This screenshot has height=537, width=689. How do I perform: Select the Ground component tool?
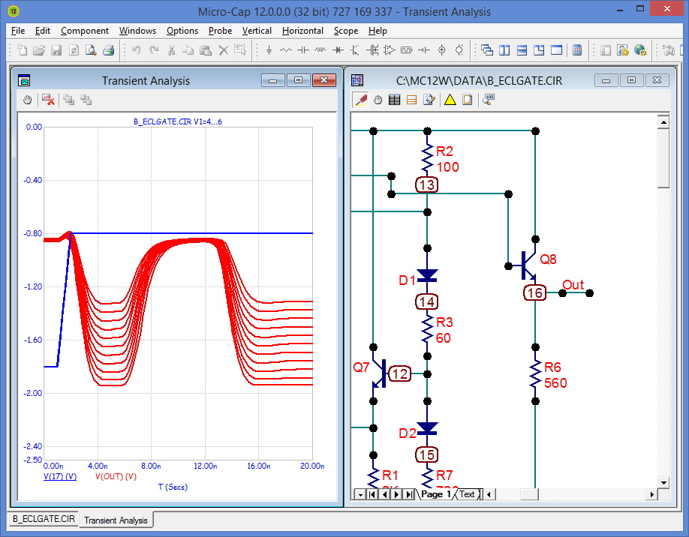pyautogui.click(x=269, y=49)
